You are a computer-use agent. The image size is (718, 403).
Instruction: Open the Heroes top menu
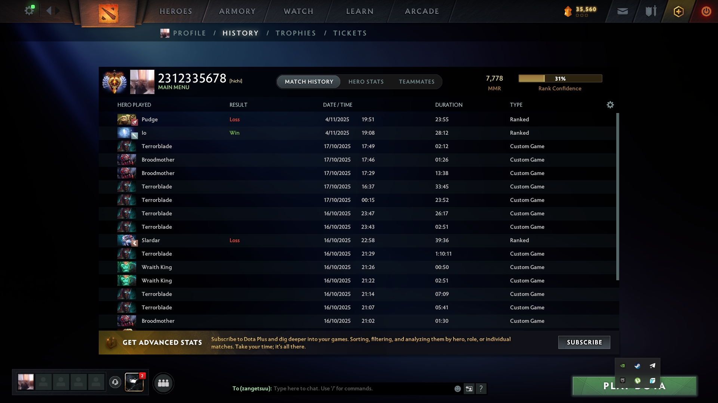click(x=176, y=11)
